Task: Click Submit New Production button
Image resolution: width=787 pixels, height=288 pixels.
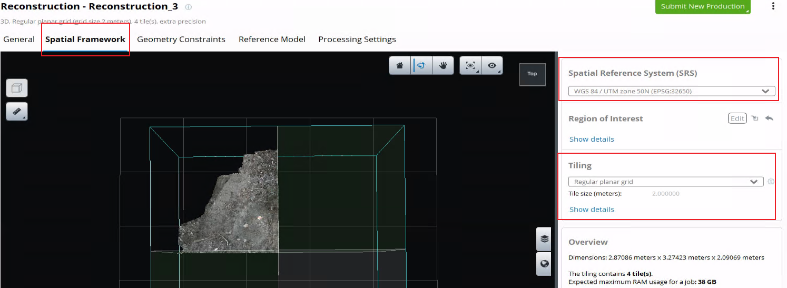Action: [702, 6]
